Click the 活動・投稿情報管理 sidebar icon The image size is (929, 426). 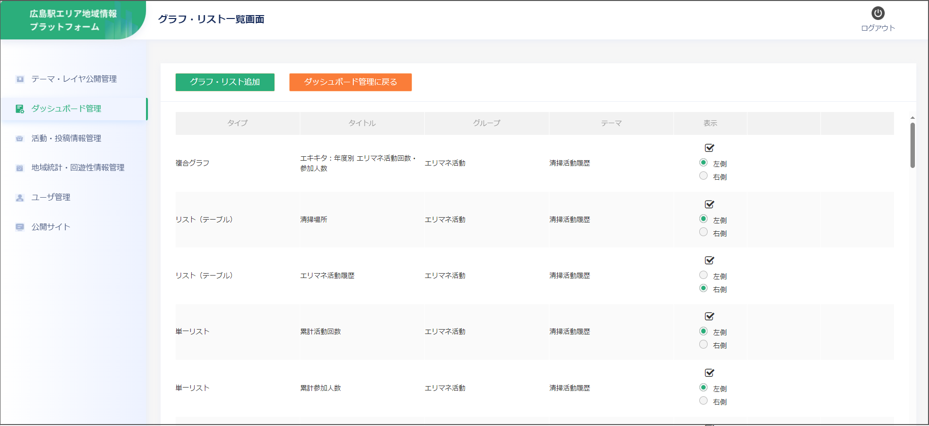click(20, 138)
